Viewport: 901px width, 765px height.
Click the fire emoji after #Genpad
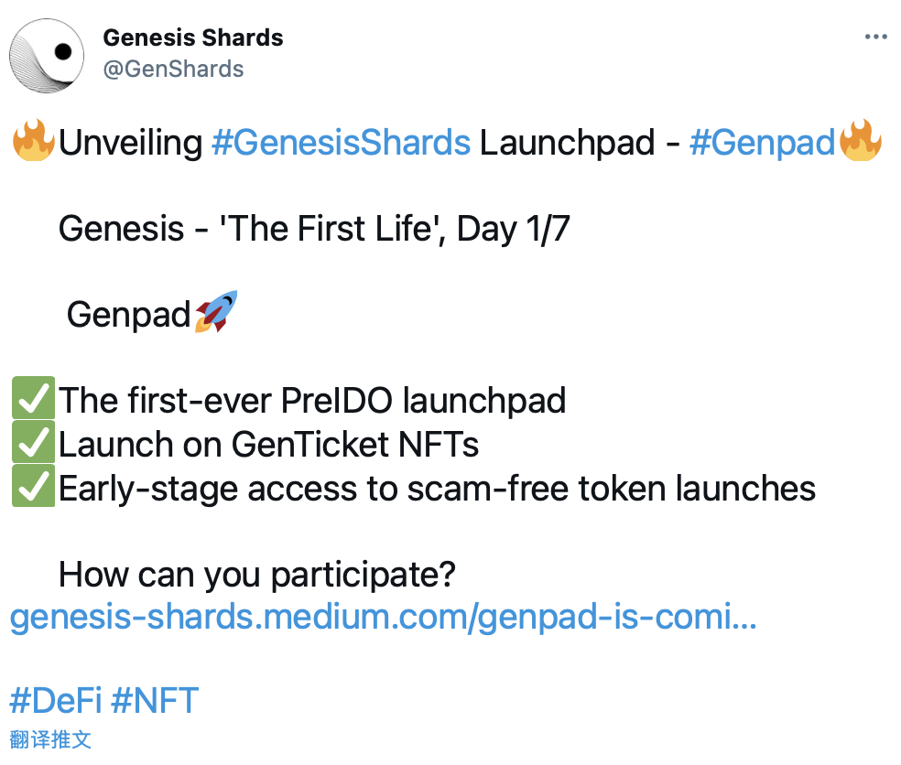(x=860, y=140)
